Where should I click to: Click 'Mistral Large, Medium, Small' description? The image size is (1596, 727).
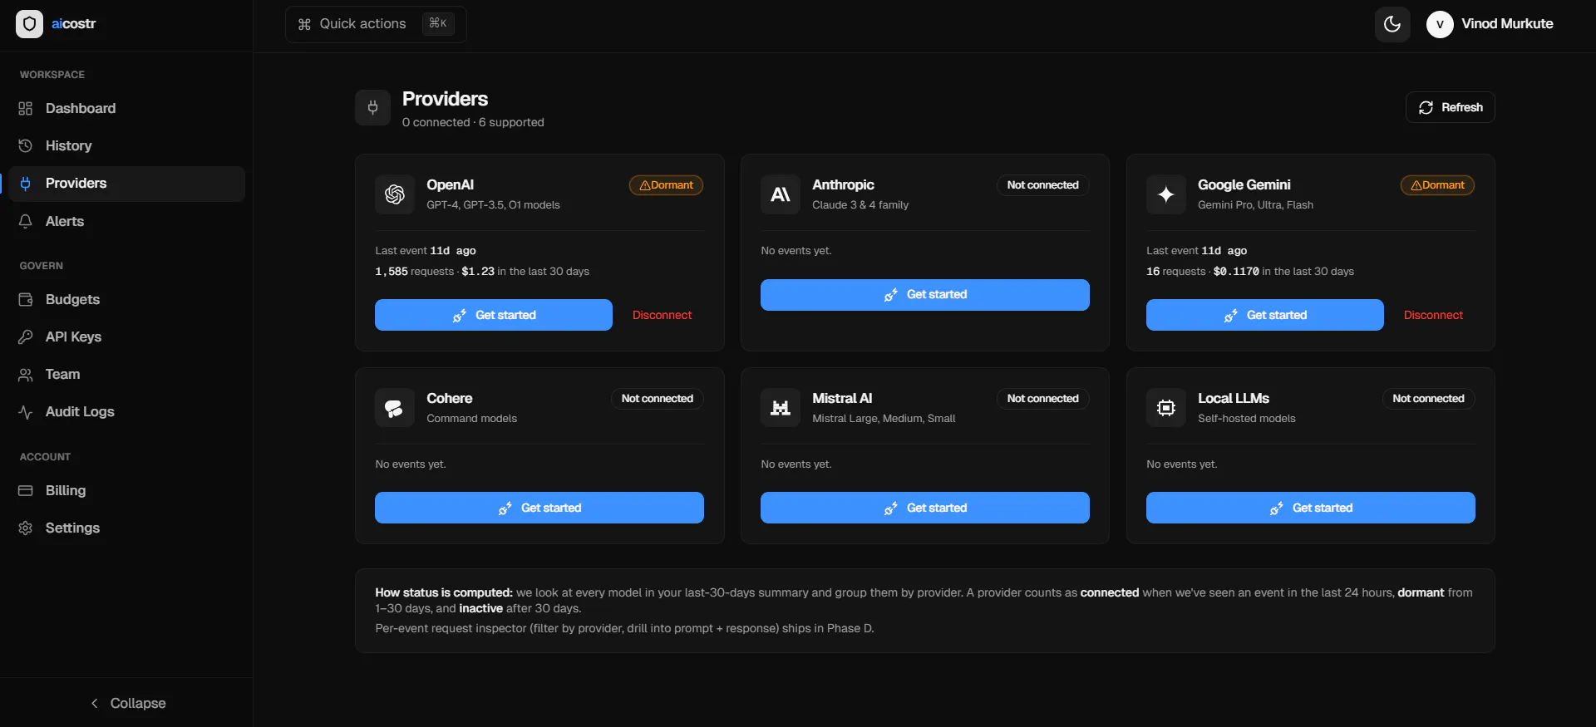884,419
